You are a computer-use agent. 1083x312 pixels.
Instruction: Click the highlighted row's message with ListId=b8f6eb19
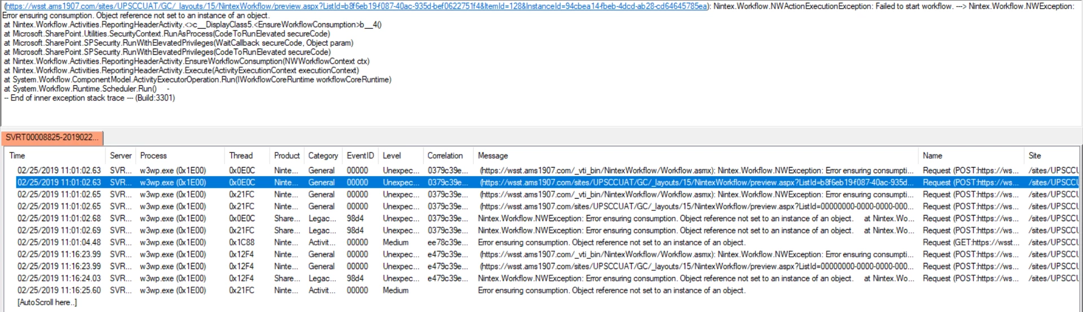coord(697,182)
